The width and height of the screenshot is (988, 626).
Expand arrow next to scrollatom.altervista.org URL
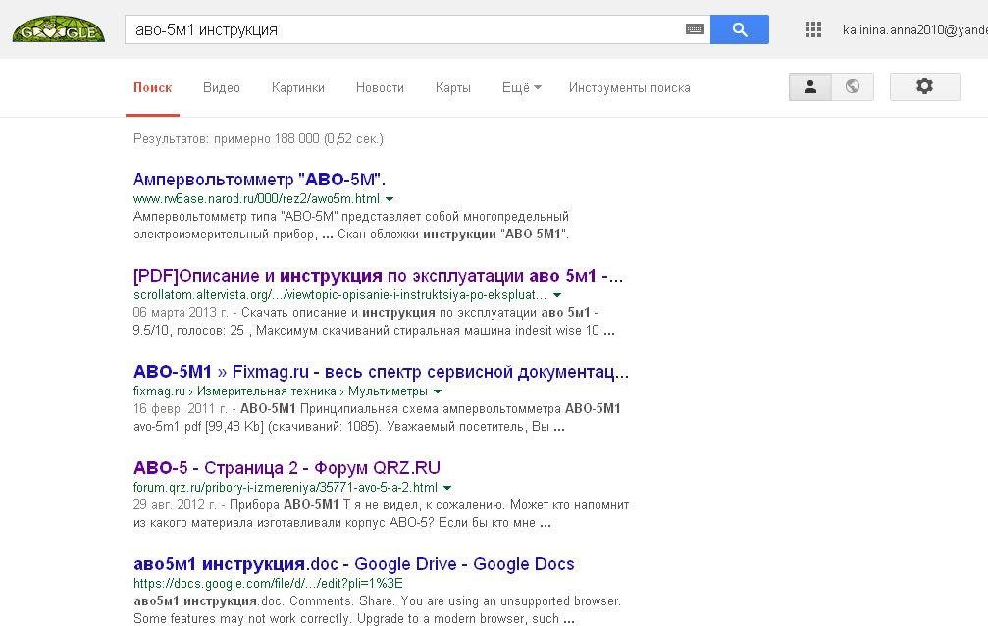coord(557,295)
